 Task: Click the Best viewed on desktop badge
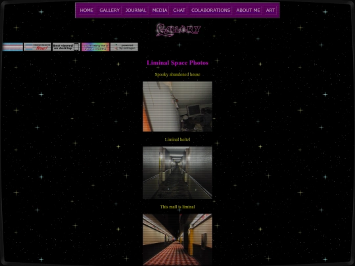(x=66, y=47)
